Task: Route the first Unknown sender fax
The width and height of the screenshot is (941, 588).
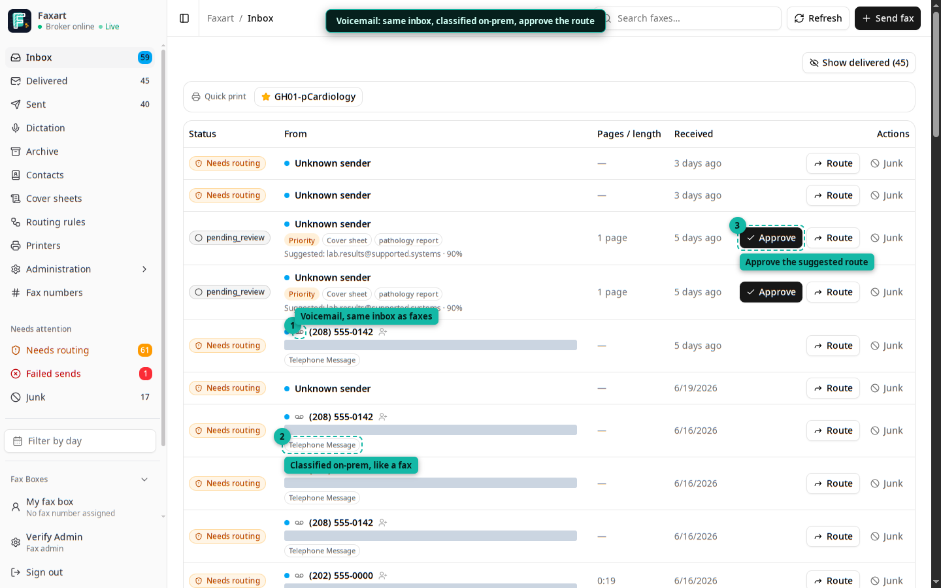Action: 833,163
